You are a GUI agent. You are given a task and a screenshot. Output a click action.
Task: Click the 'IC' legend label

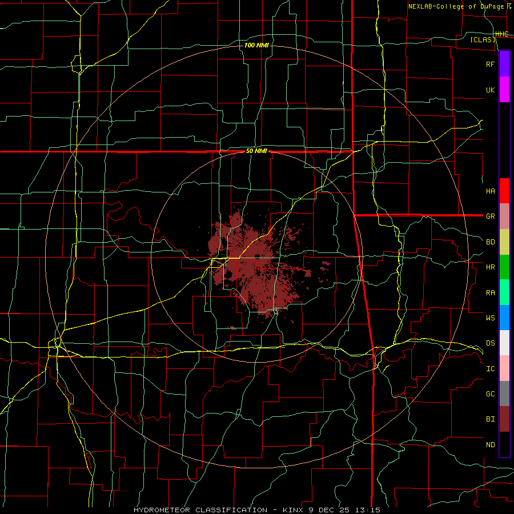[490, 369]
